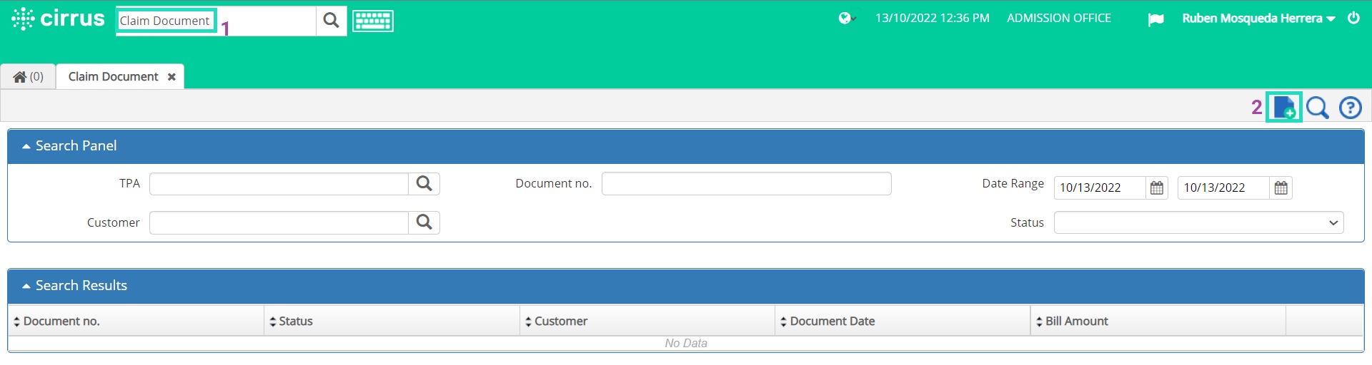Click the start date range field
Viewport: 1372px width, 365px height.
coord(1100,187)
